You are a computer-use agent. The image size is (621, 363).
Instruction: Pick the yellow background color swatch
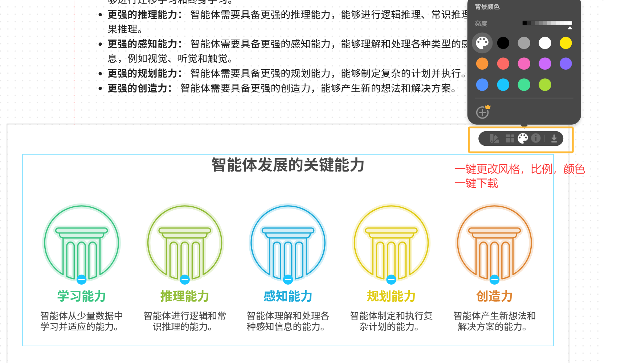(x=565, y=43)
